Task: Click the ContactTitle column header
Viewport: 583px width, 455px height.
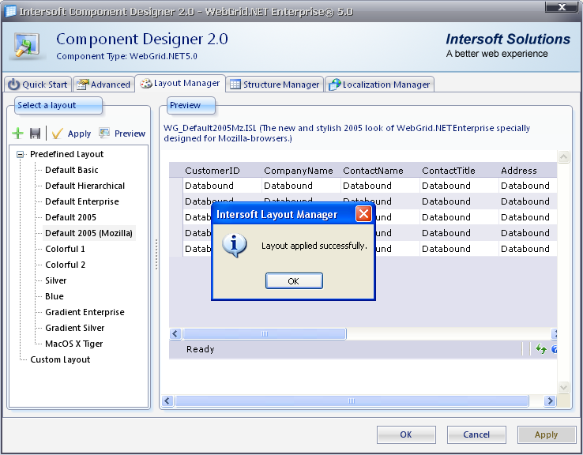Action: coord(459,171)
